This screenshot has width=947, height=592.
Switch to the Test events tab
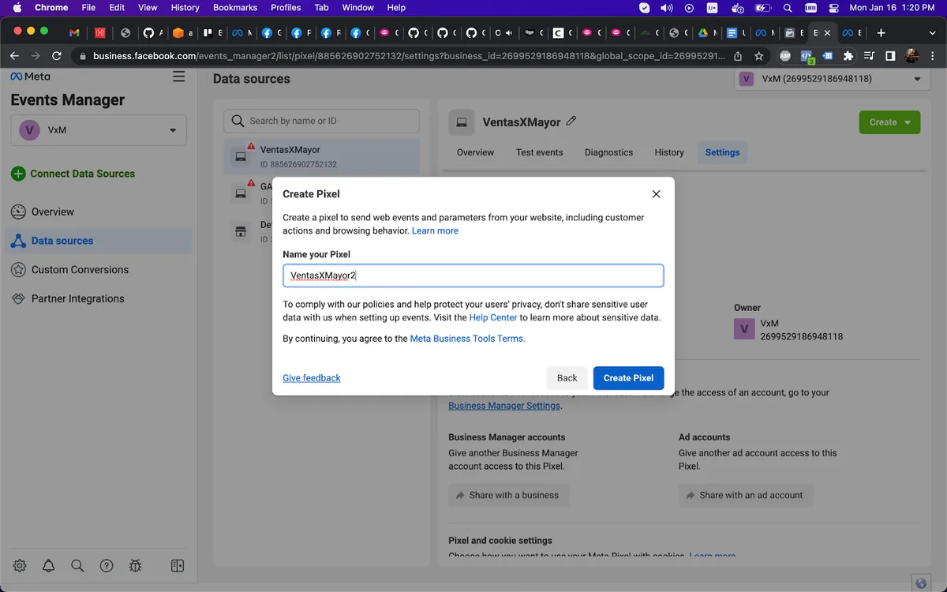coord(539,152)
